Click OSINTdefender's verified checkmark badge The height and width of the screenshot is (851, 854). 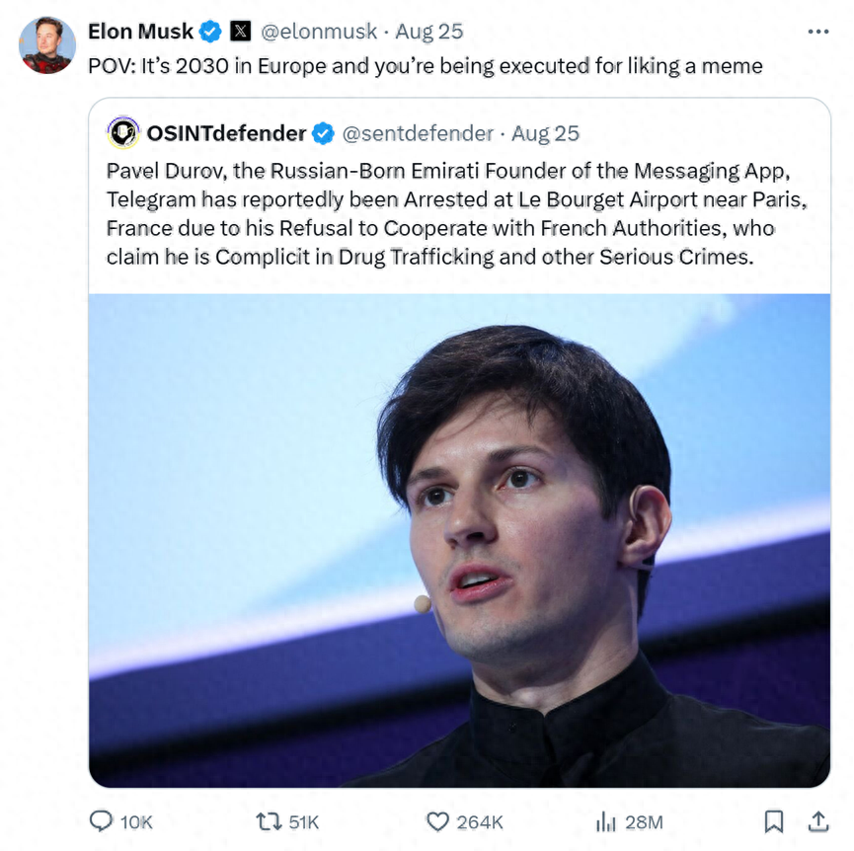pyautogui.click(x=323, y=133)
